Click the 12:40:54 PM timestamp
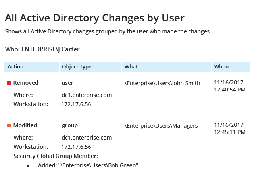 [x=230, y=89]
